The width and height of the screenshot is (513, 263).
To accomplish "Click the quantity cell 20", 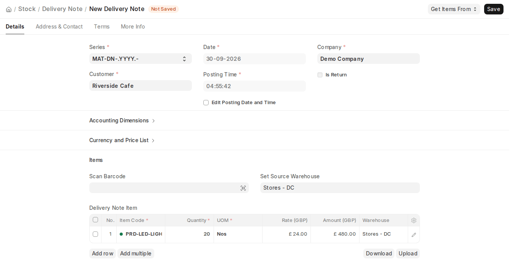I will click(190, 234).
